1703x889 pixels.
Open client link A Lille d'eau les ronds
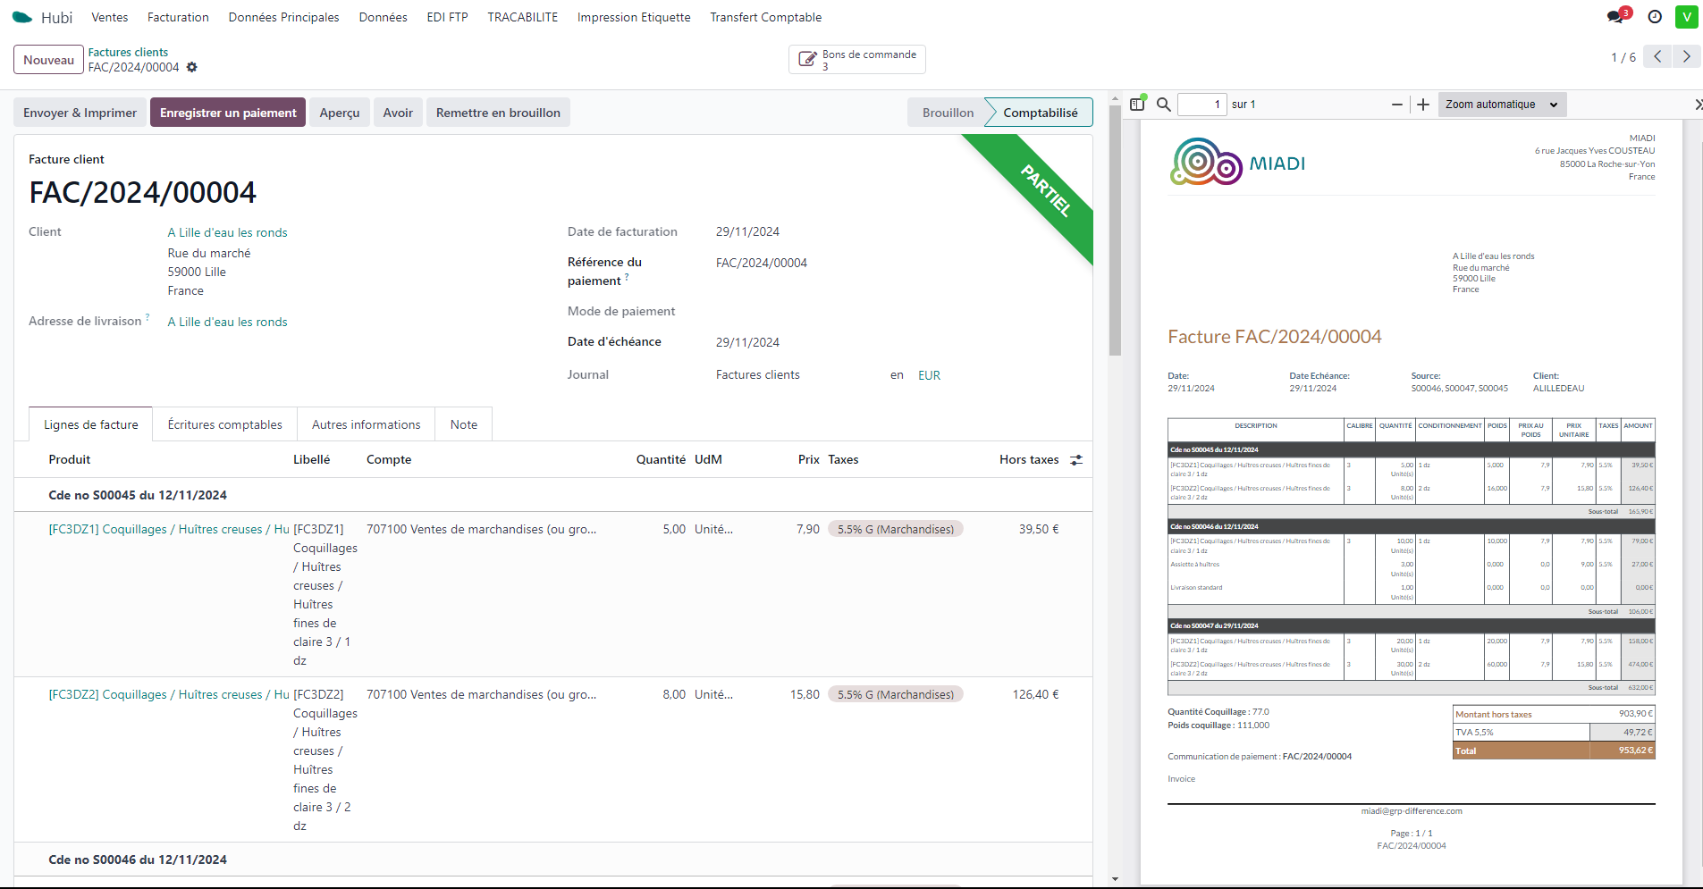227,232
